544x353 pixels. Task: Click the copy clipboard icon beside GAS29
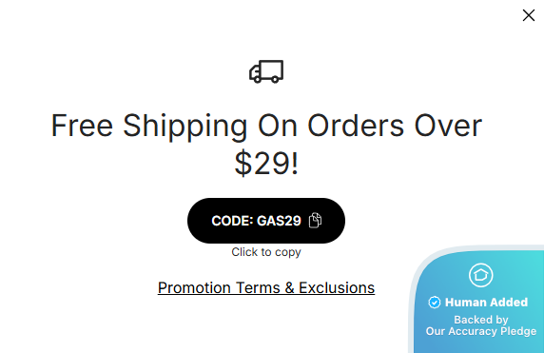pyautogui.click(x=315, y=221)
